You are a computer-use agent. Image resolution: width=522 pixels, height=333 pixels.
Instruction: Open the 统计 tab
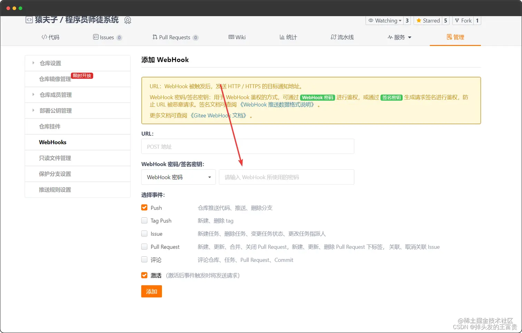(x=288, y=37)
